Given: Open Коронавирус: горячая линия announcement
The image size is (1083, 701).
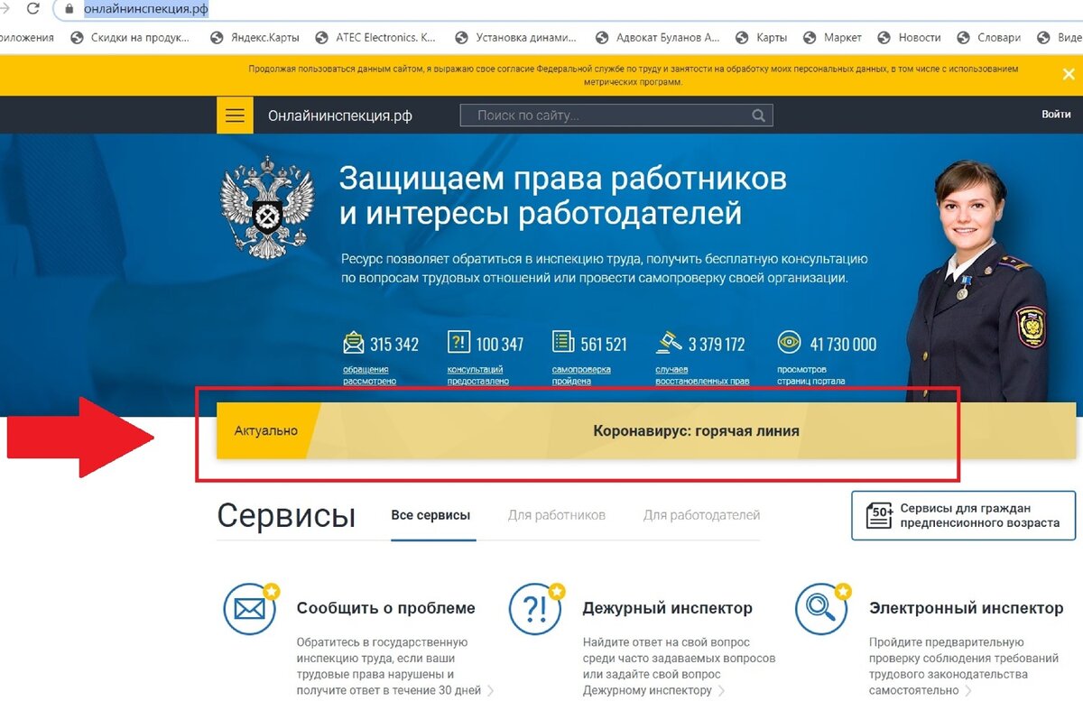Looking at the screenshot, I should pos(696,430).
